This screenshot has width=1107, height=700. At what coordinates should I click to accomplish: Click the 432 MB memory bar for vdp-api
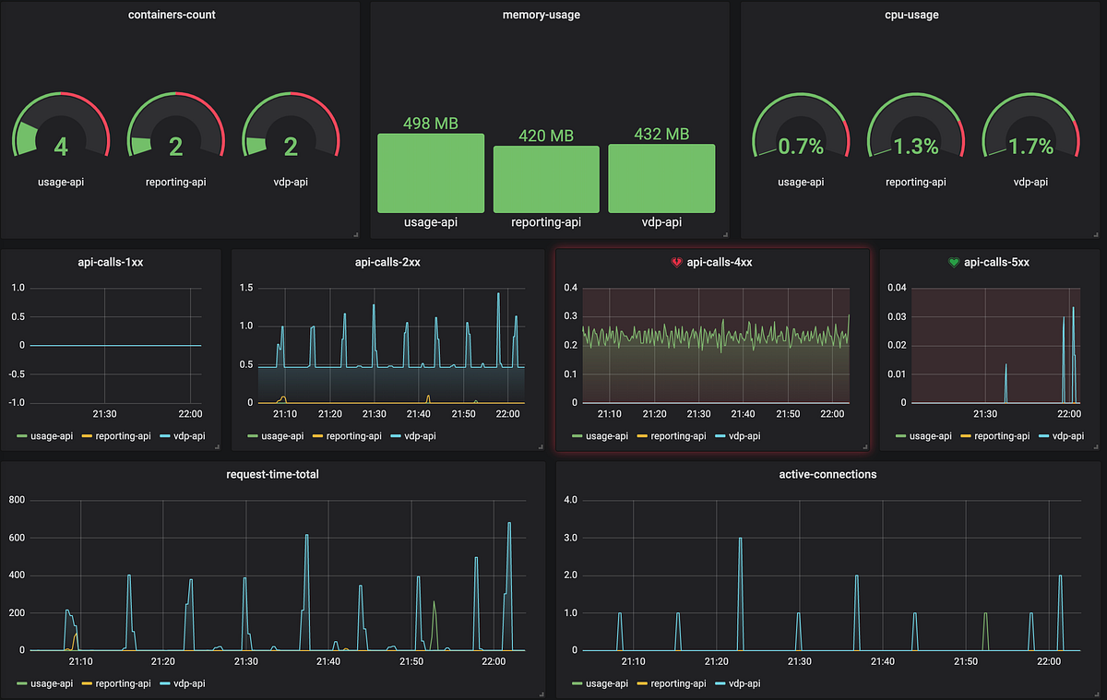[661, 181]
